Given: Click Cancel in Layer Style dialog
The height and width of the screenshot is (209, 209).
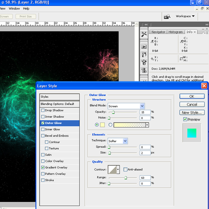Looking at the screenshot, I should [192, 104].
